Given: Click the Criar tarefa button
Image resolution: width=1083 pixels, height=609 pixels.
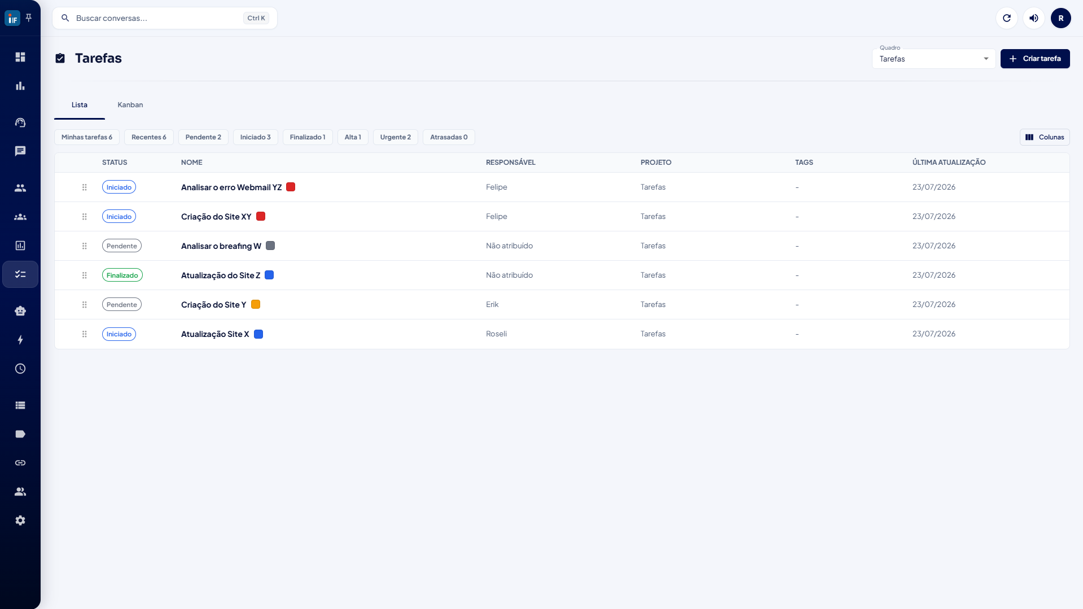Looking at the screenshot, I should 1034,59.
